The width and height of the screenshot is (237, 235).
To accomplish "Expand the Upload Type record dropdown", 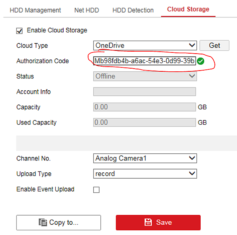I will click(145, 173).
